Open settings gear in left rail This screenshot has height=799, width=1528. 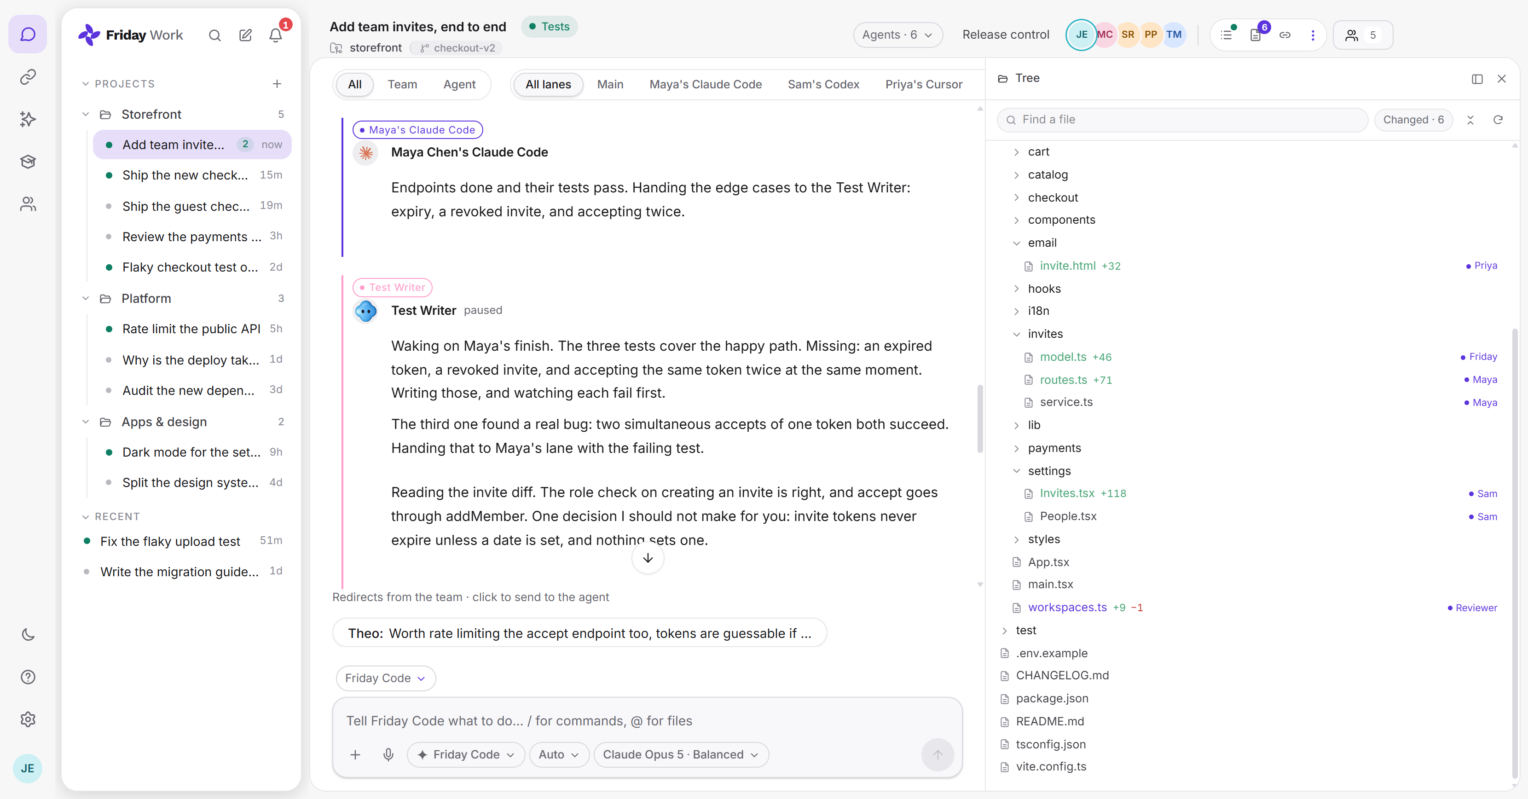pos(28,719)
